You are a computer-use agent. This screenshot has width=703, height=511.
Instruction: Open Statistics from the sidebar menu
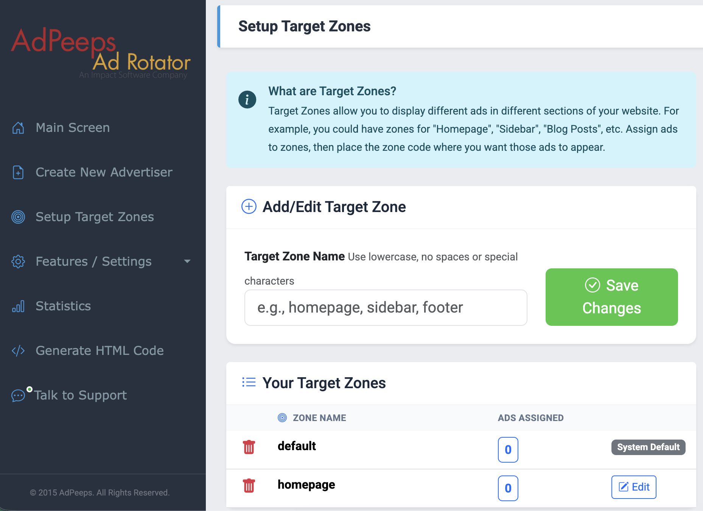click(x=63, y=306)
